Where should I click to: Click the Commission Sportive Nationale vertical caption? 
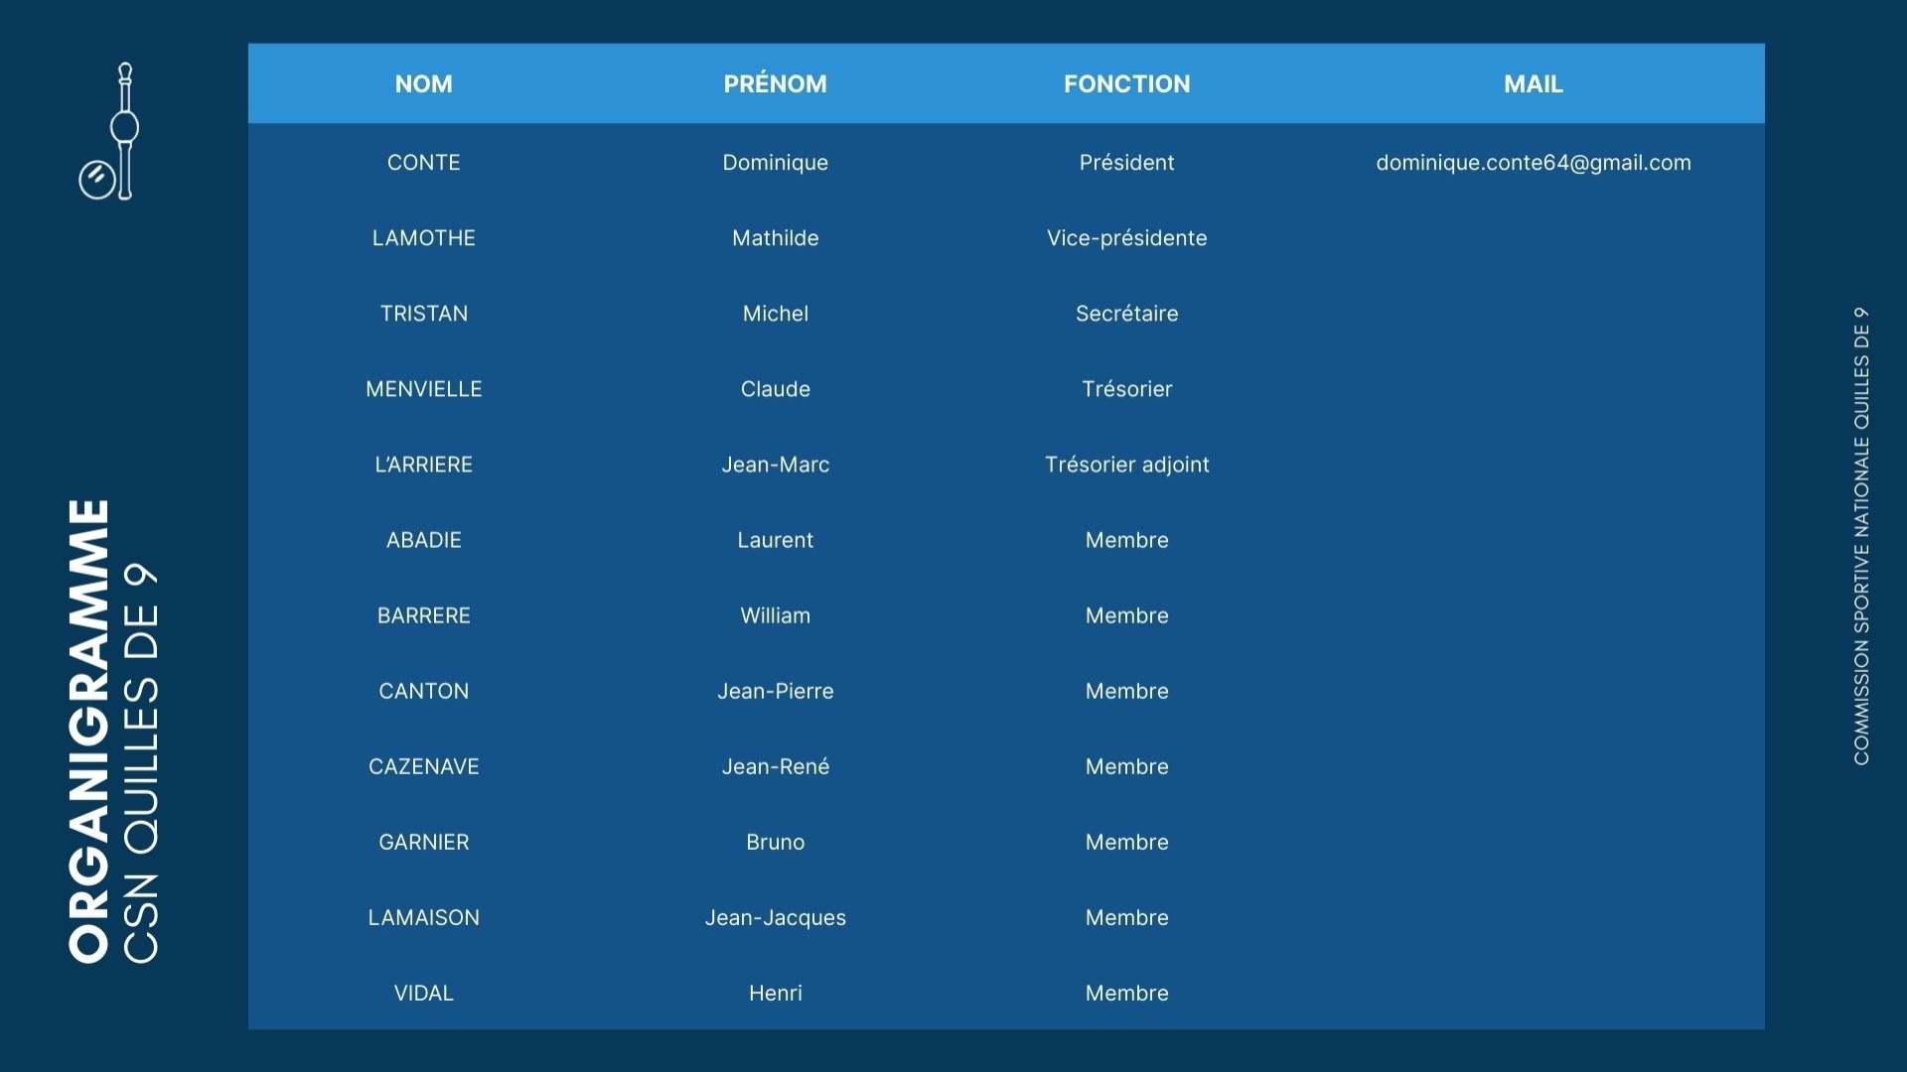pyautogui.click(x=1861, y=536)
